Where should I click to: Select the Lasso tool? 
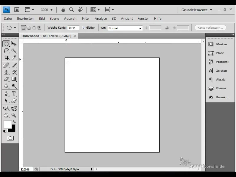pos(6,50)
